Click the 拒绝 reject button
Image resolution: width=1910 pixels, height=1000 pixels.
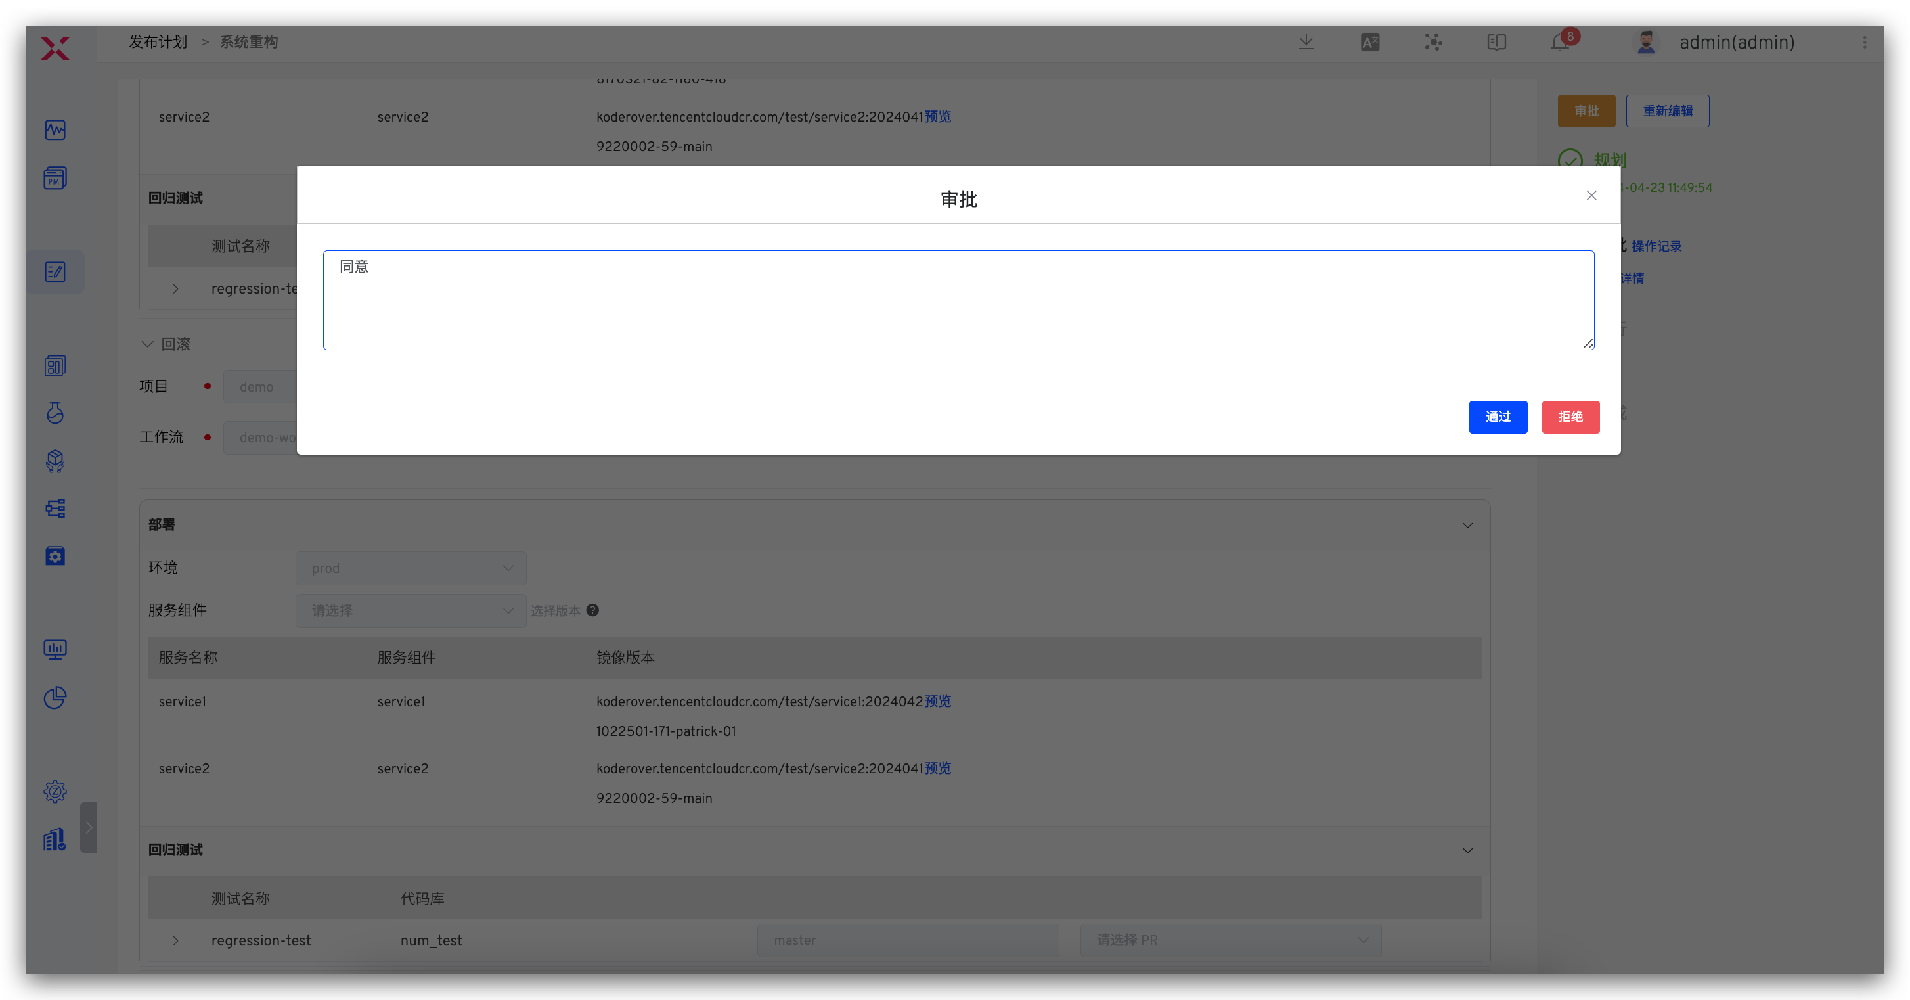[x=1570, y=417]
